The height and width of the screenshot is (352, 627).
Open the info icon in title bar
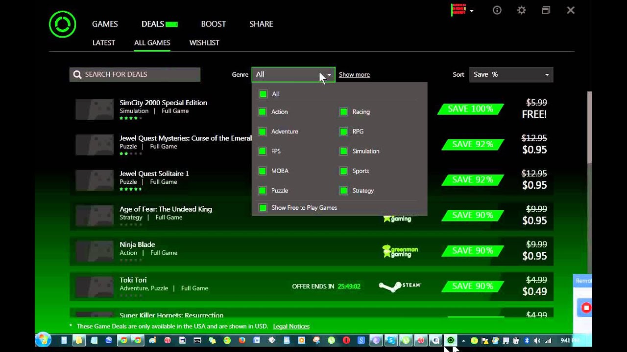tap(497, 10)
